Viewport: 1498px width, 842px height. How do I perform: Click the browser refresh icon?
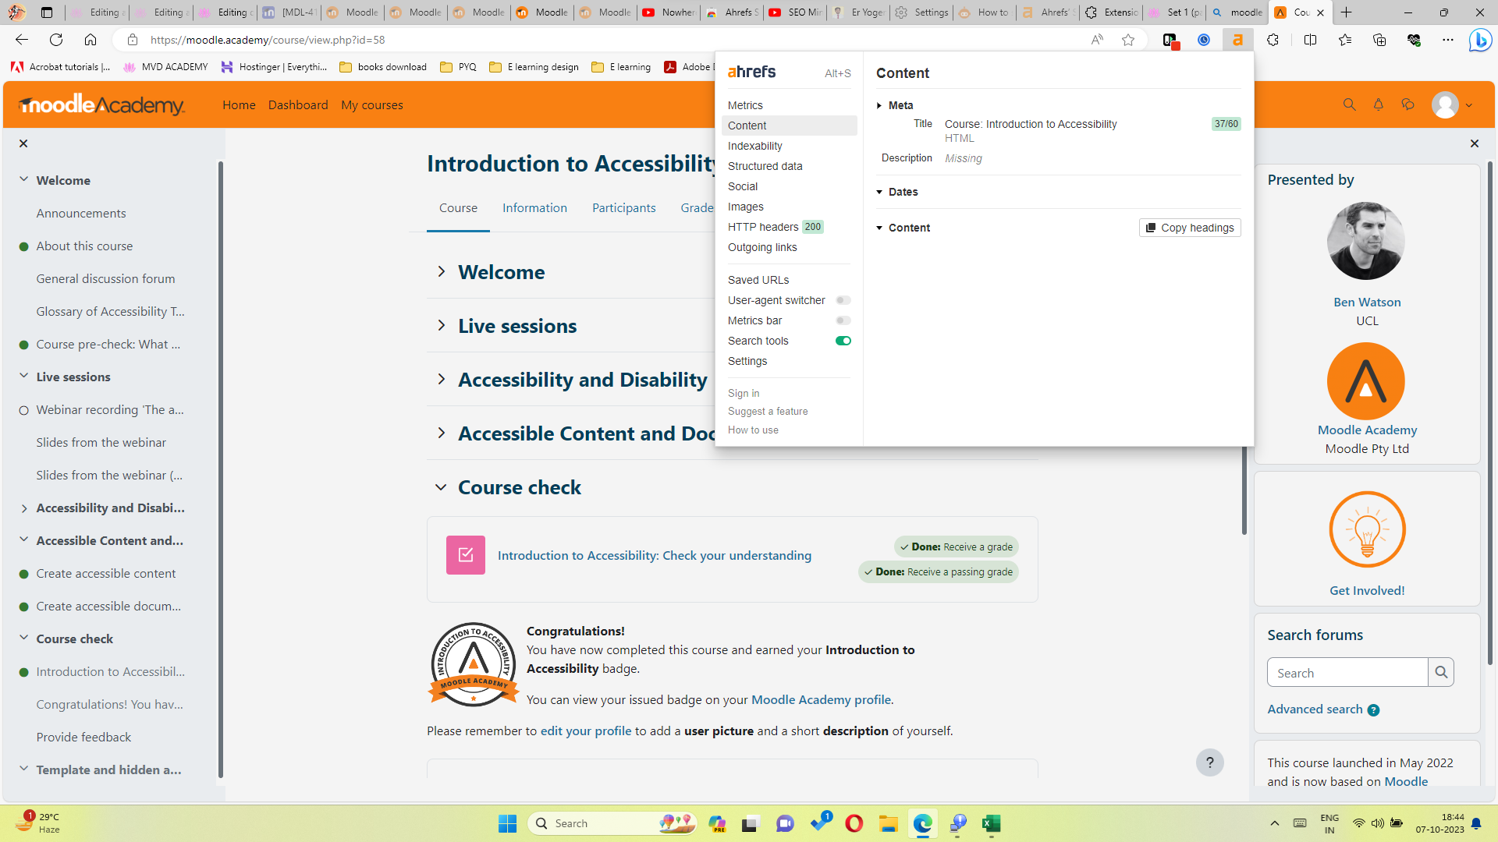[56, 40]
